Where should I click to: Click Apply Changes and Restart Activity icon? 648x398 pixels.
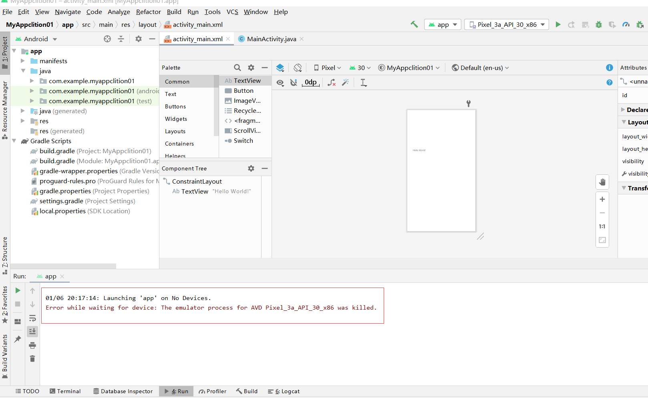pyautogui.click(x=572, y=24)
